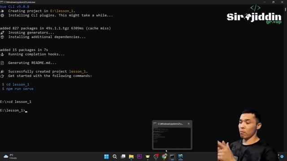Image resolution: width=287 pixels, height=161 pixels.
Task: Open the Windows Start menu
Action: click(106, 157)
